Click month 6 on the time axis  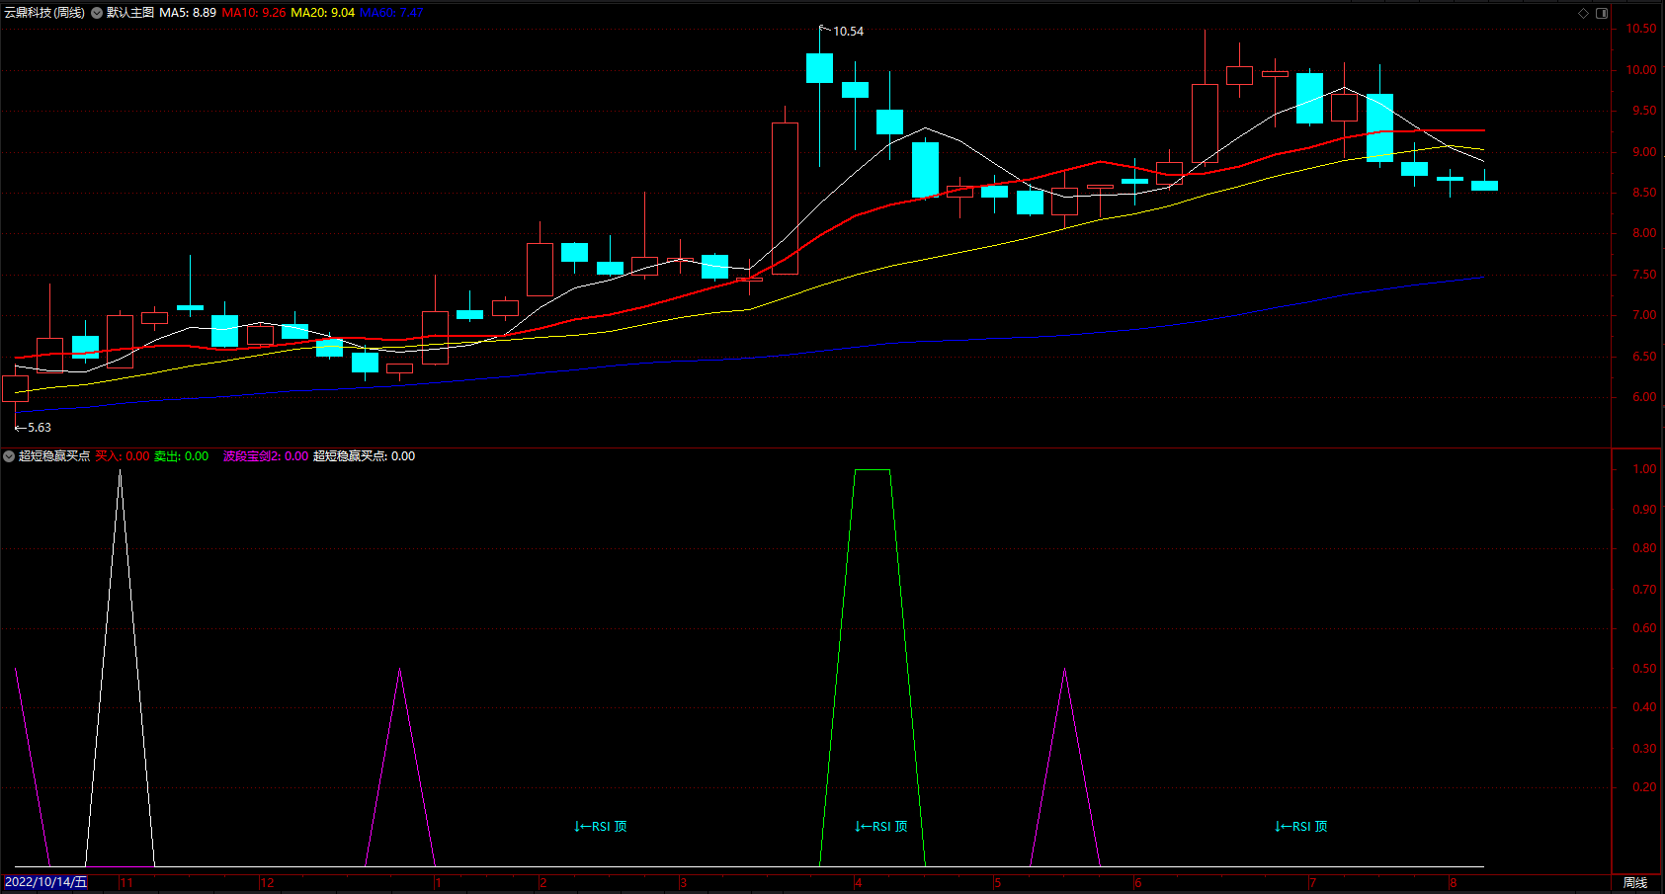point(1138,883)
